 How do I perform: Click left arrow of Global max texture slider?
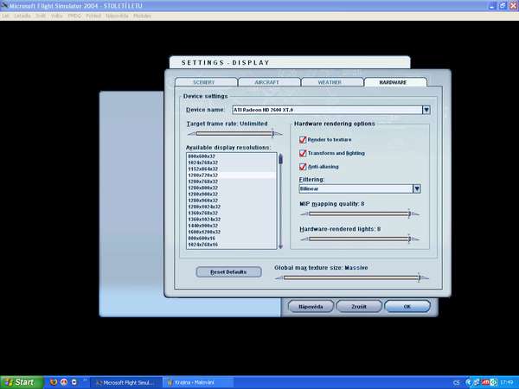(279, 277)
